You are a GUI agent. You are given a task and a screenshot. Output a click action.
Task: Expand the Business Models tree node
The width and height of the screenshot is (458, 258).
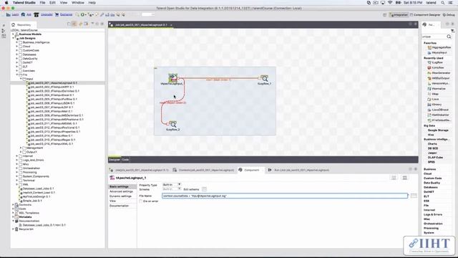coord(13,34)
